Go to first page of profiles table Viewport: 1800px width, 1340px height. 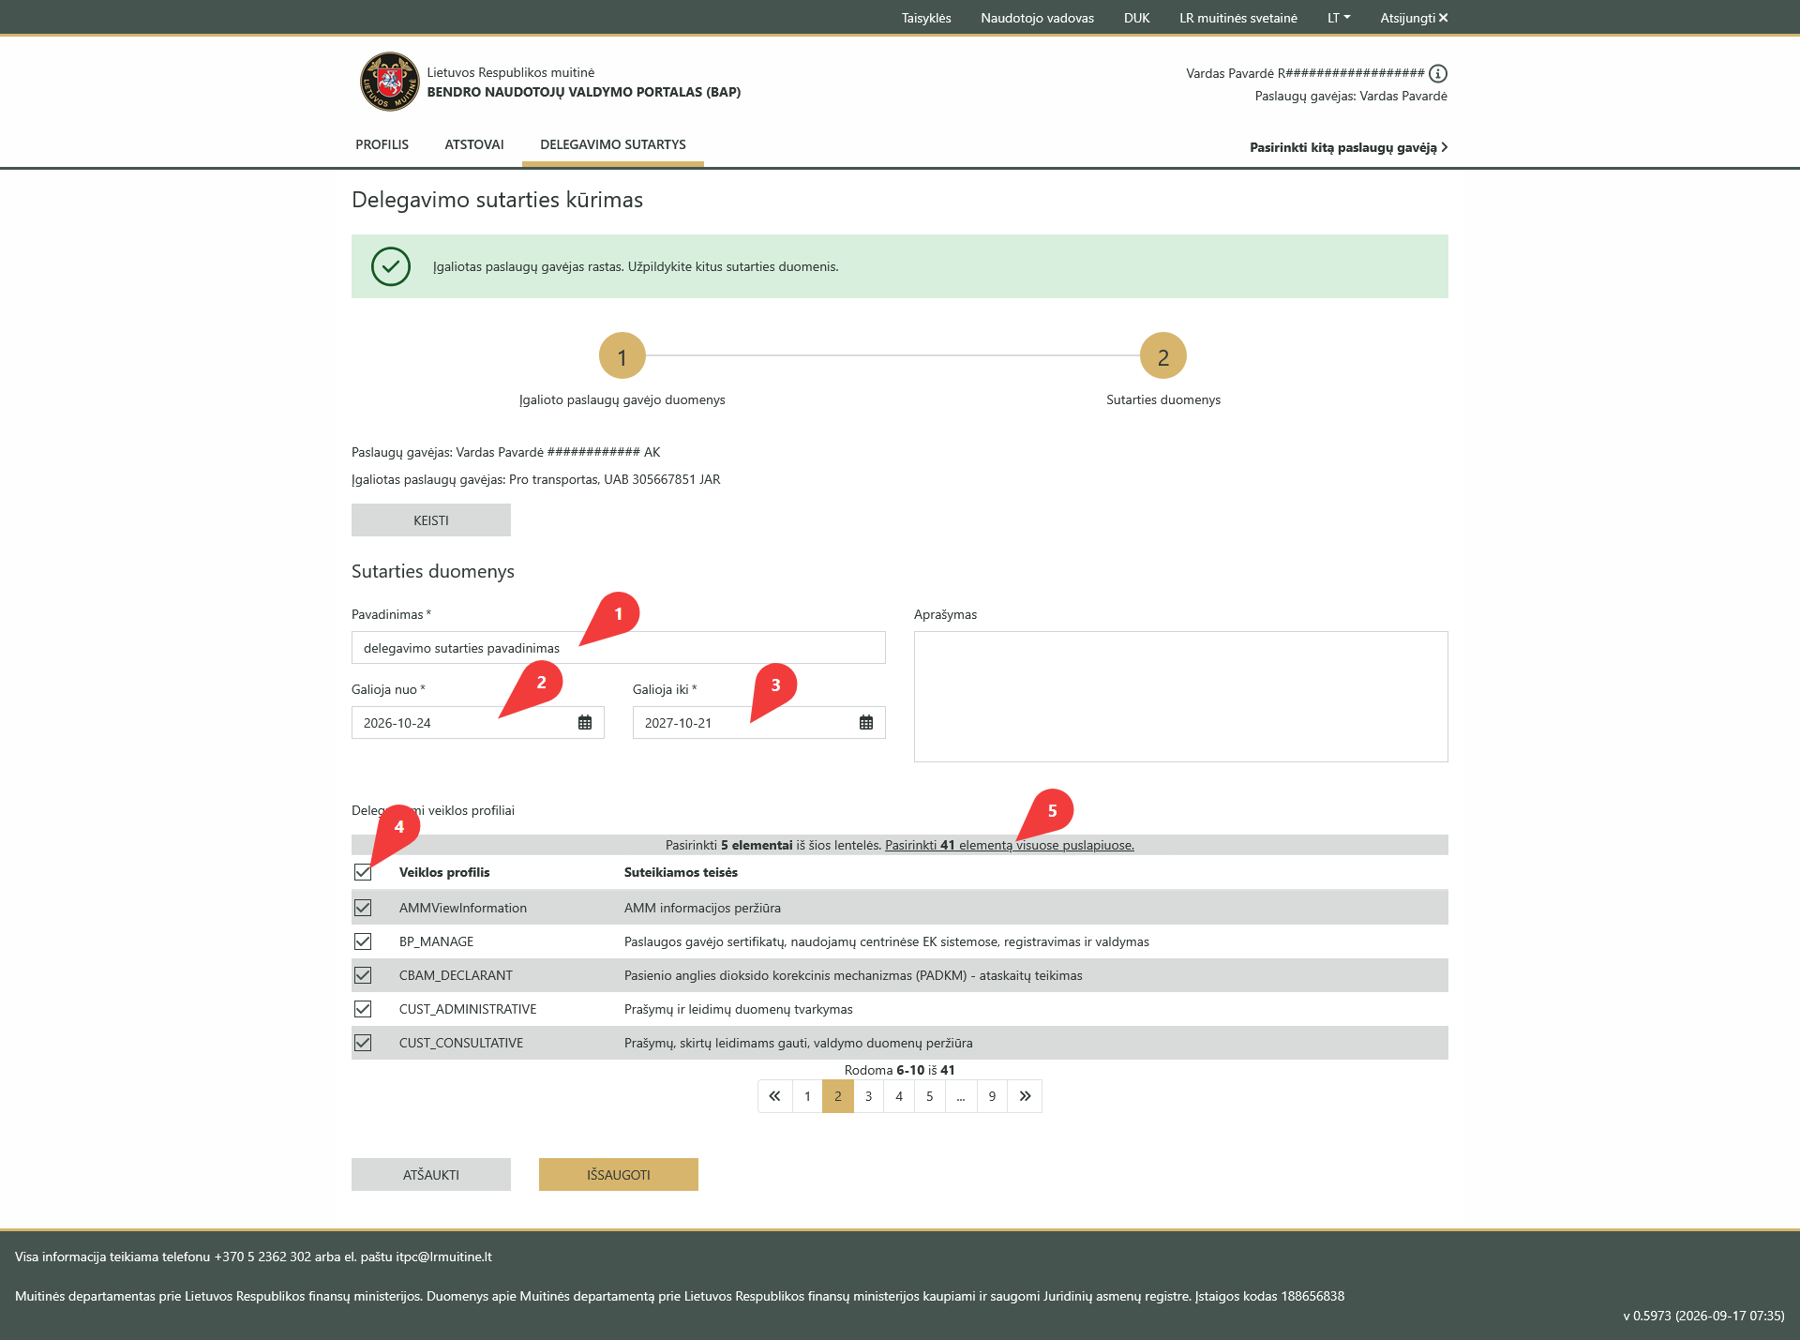coord(774,1096)
